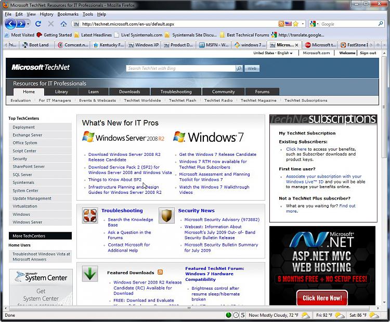Open Microsoft Security Advisory (973882) link
Viewport: 390px width, 322px height.
point(222,219)
